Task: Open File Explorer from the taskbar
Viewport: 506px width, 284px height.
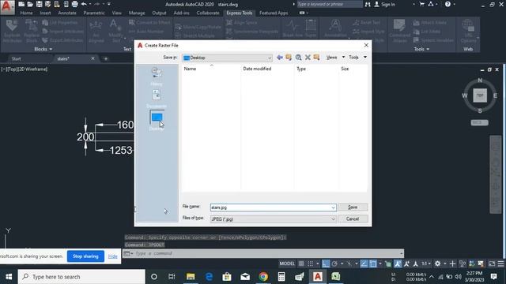Action: coord(191,277)
